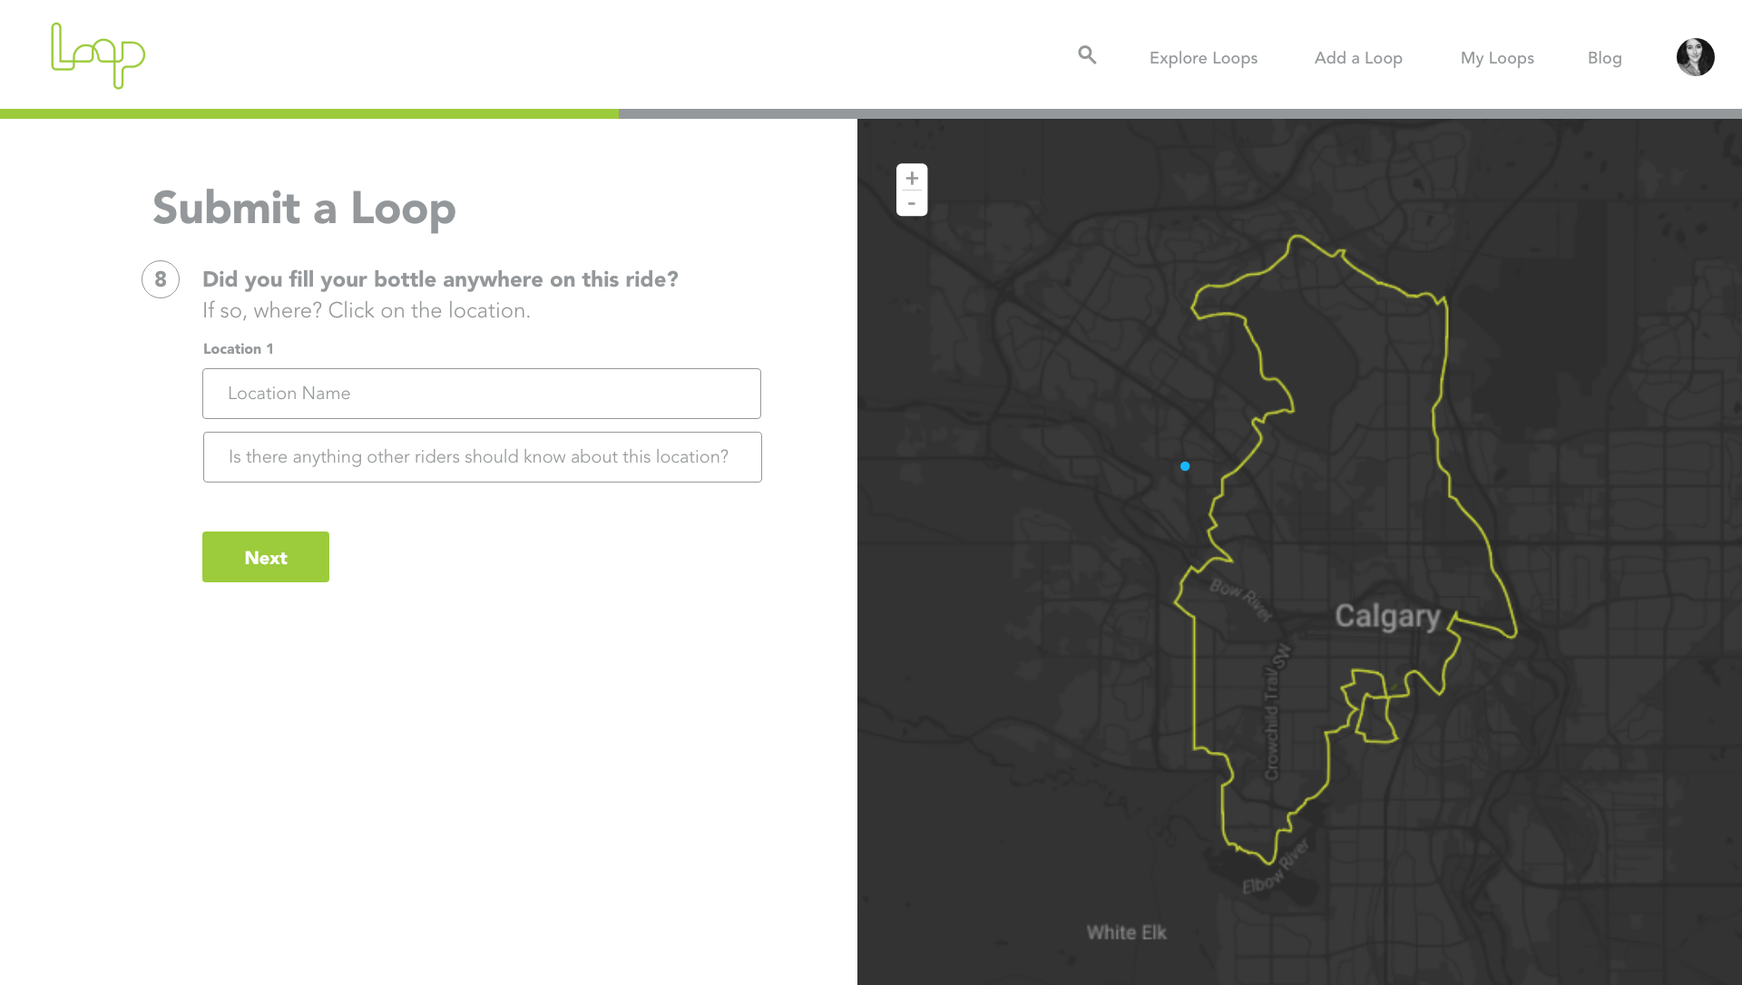Click the blue dot on map

point(1185,466)
